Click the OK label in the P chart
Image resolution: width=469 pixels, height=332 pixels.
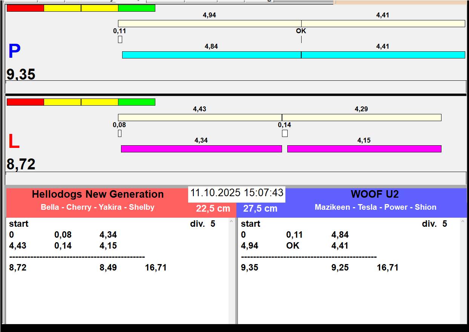coord(301,31)
